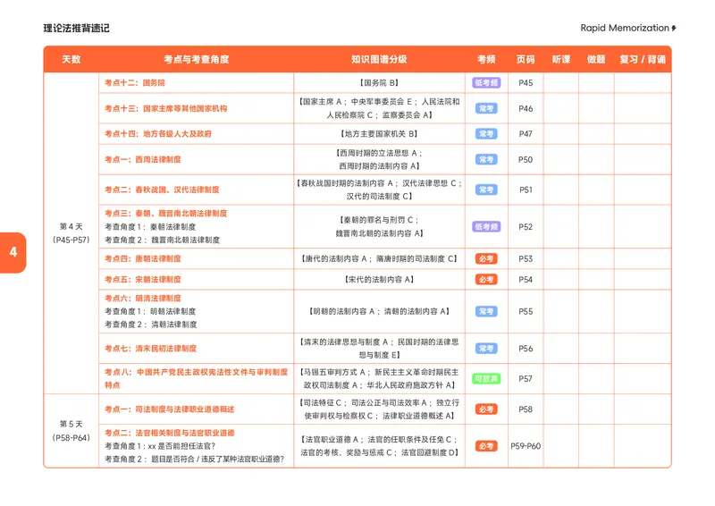
Task: Click 考点四：唐朝法律制度
Action: (x=143, y=258)
